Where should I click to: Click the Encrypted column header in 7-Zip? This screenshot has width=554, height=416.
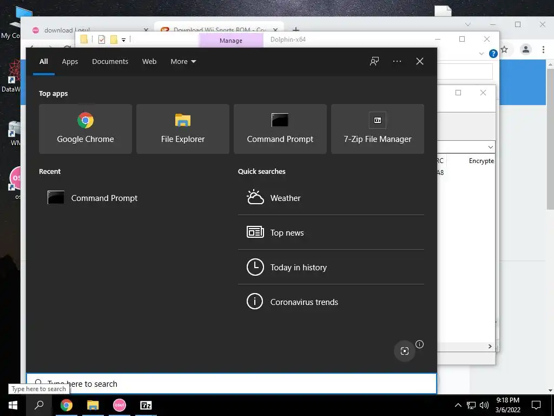point(481,160)
